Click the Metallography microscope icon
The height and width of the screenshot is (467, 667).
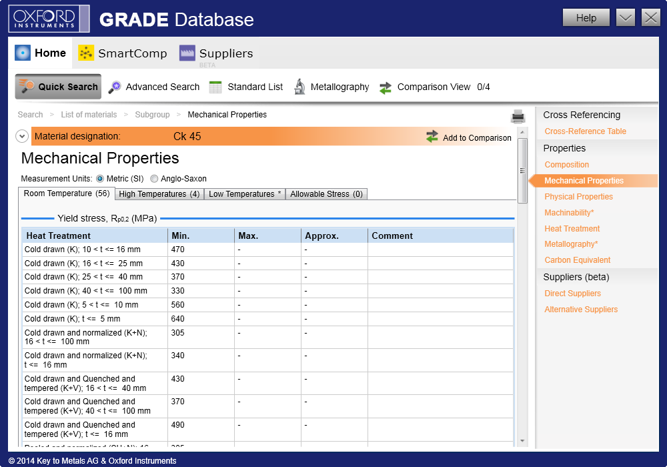coord(300,87)
